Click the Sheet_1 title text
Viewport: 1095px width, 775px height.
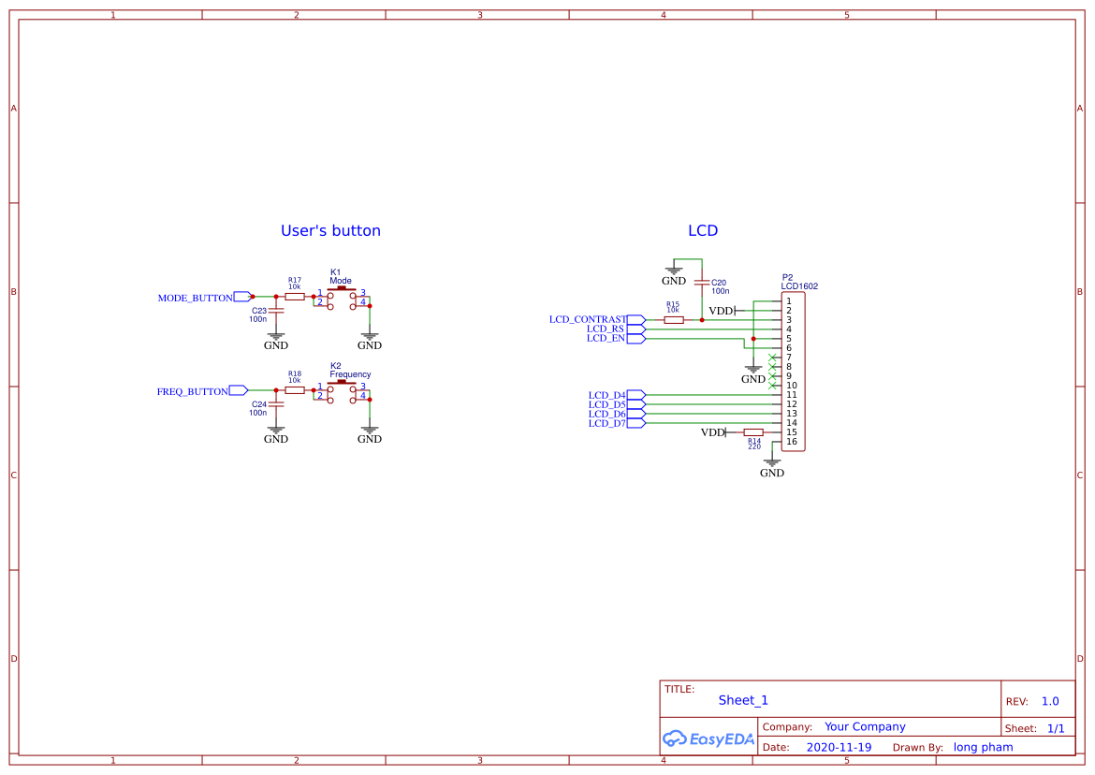(743, 700)
